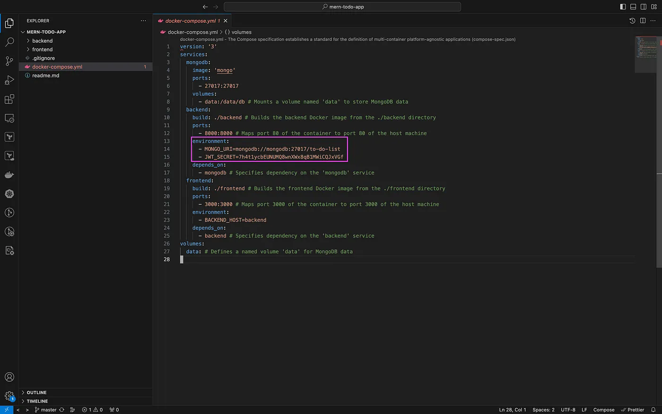Open the Manage gear icon
662x414 pixels.
point(9,396)
